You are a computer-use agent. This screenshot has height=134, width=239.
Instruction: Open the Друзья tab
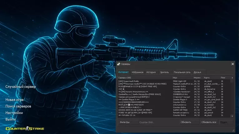click(x=197, y=72)
